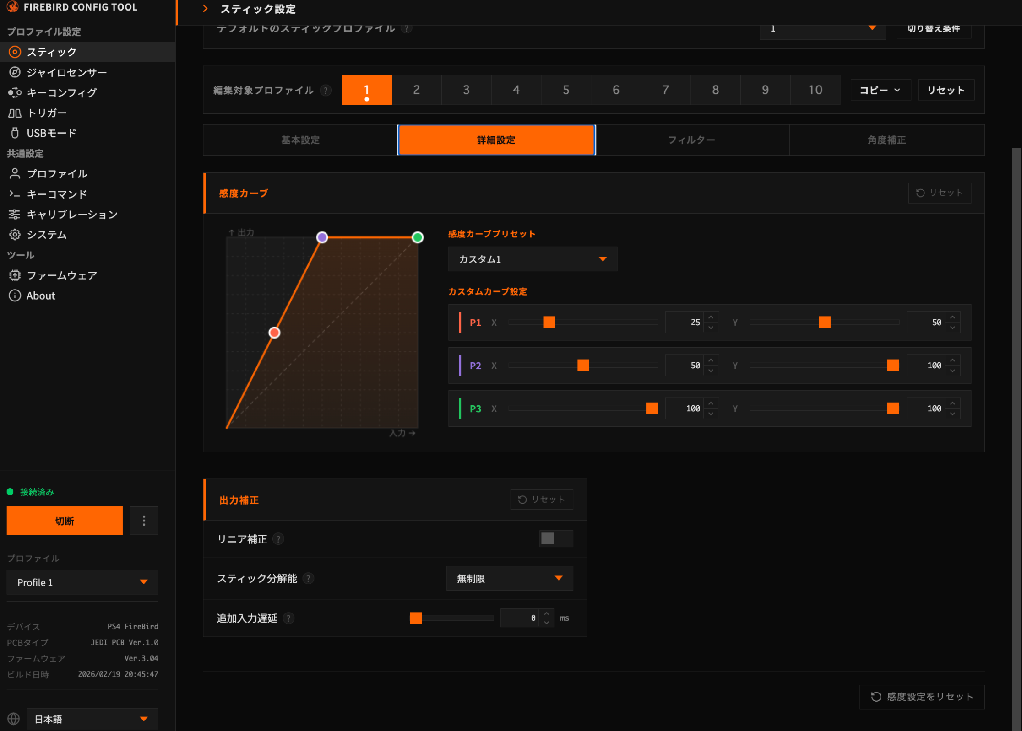Click the 感度設定をリセット button

click(922, 697)
